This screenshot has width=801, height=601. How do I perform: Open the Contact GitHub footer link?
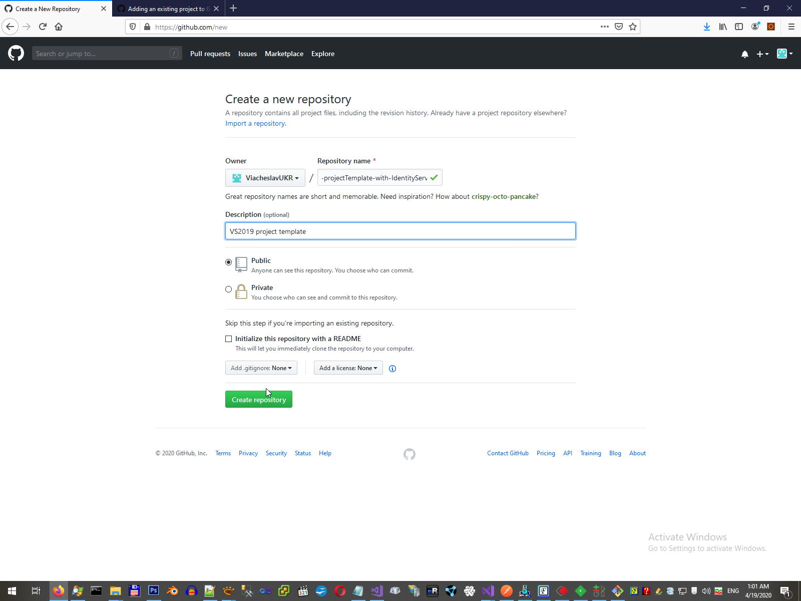508,453
